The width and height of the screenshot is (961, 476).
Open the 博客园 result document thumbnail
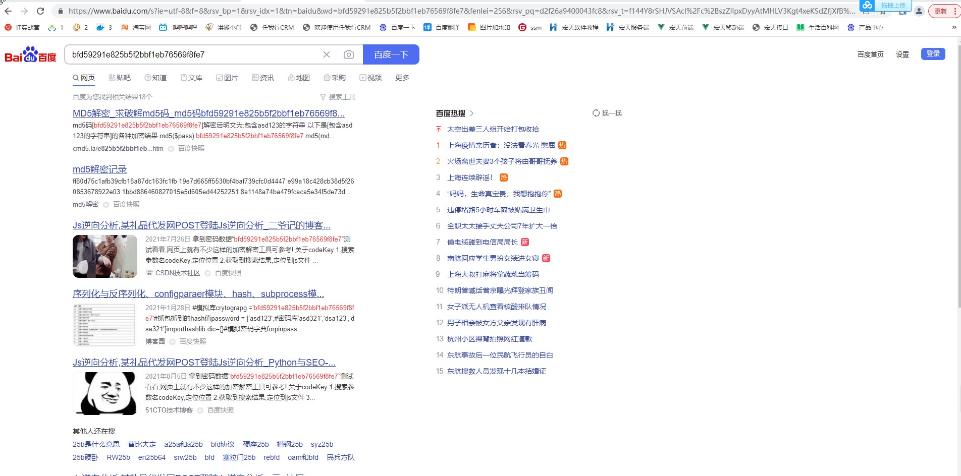coord(105,325)
